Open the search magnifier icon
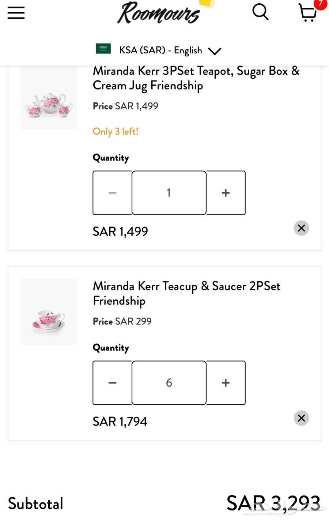Viewport: 329px width, 520px height. 260,12
